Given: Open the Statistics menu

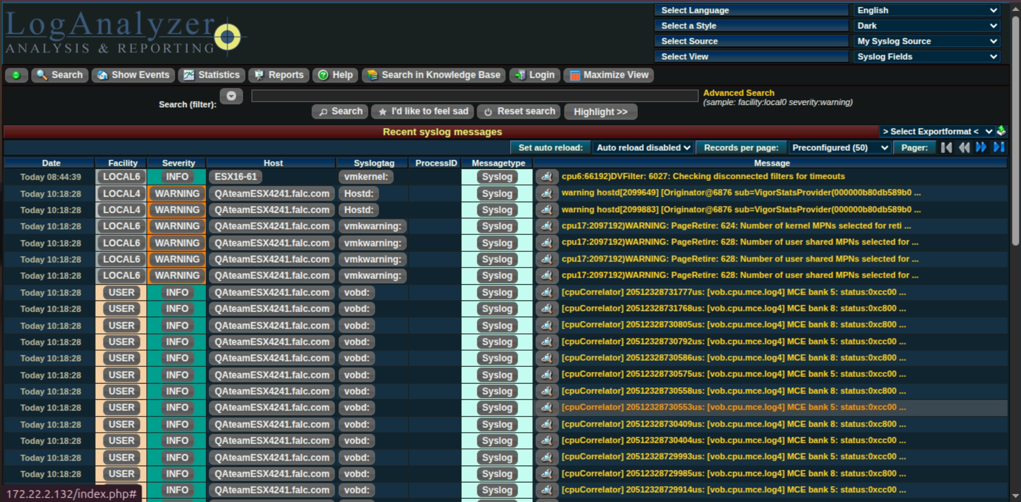Looking at the screenshot, I should [212, 76].
